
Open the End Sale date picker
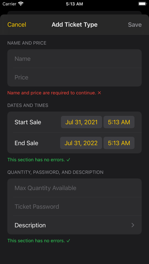81,143
